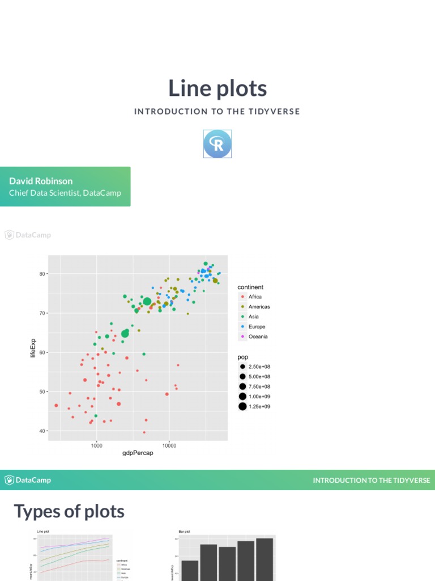Click the Europe blue legend swatch

(x=242, y=327)
